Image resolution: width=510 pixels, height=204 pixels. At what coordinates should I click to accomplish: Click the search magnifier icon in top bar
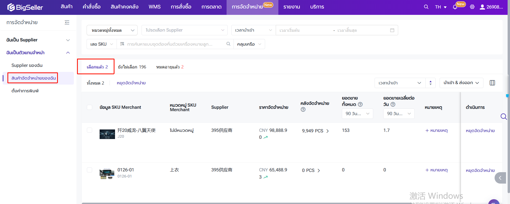click(x=426, y=7)
